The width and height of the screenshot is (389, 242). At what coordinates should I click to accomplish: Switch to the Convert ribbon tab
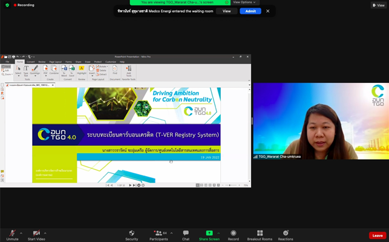[x=30, y=62]
